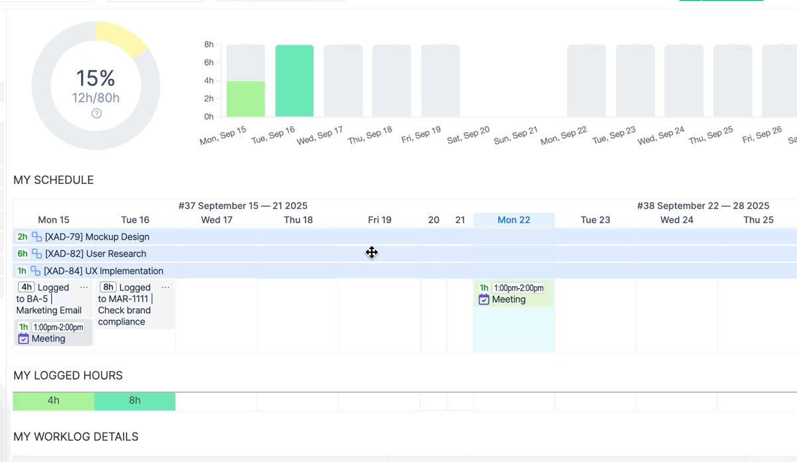Open the three-dot menu on MAR-1111 worklog

click(165, 287)
